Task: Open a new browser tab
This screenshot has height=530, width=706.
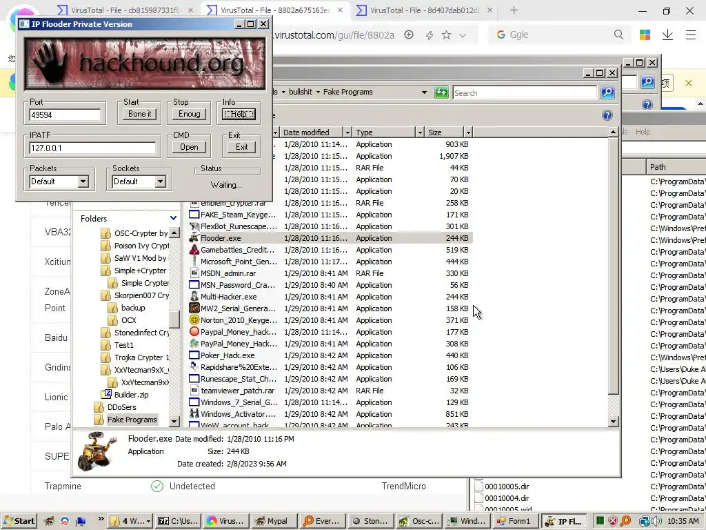Action: (x=514, y=10)
